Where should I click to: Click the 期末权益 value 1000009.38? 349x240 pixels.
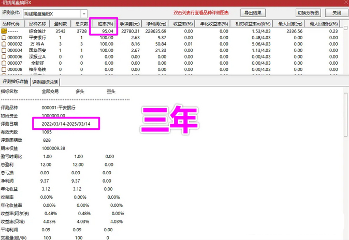[53, 148]
